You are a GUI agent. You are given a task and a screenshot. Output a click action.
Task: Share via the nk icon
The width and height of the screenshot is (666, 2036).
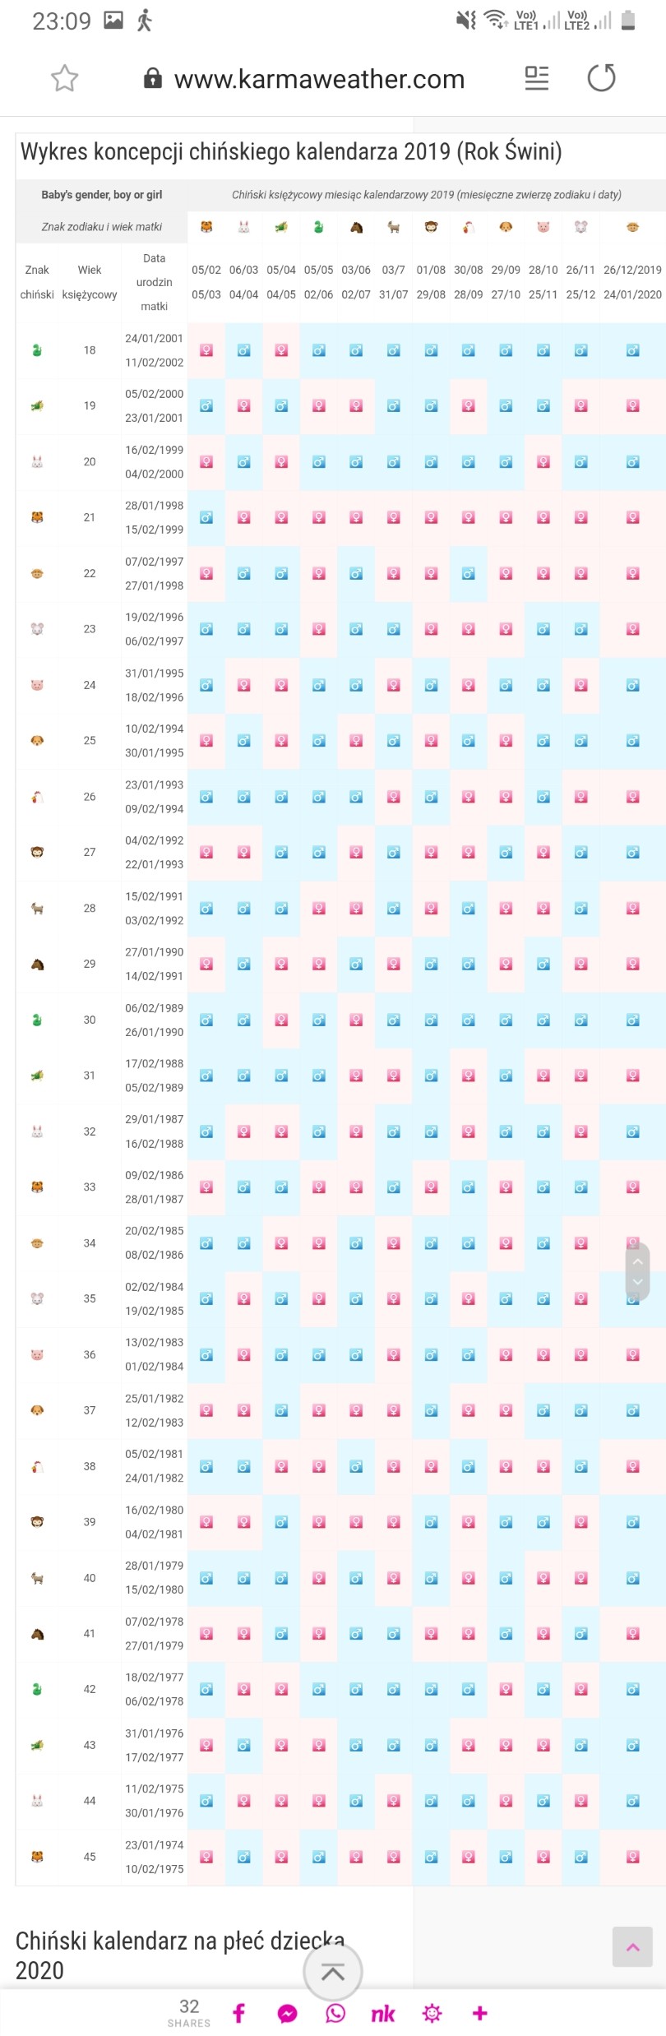point(382,2013)
